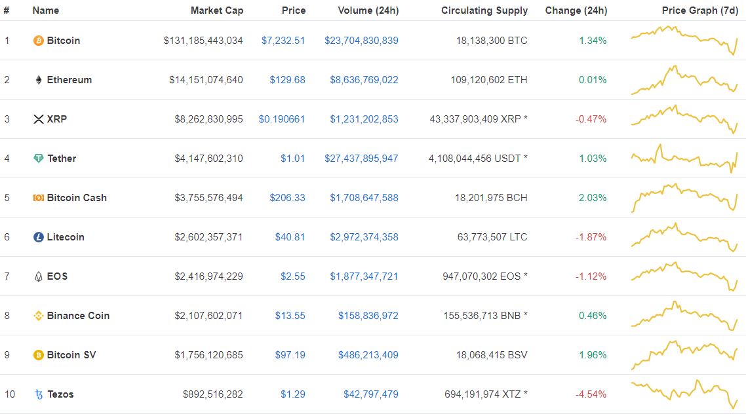Click XRP price $0.190661
Viewport: 746px width, 414px height.
[x=282, y=119]
